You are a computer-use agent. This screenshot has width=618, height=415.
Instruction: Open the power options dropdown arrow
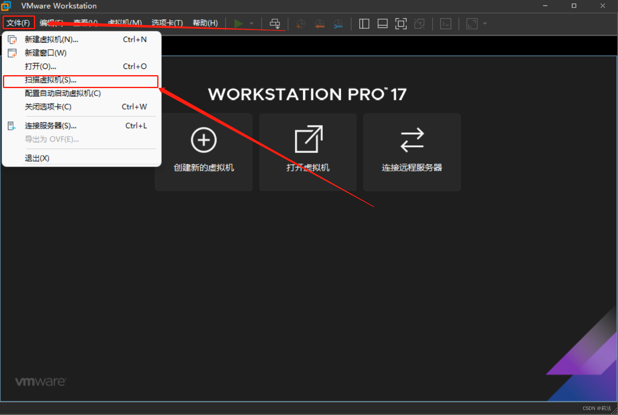tap(252, 24)
